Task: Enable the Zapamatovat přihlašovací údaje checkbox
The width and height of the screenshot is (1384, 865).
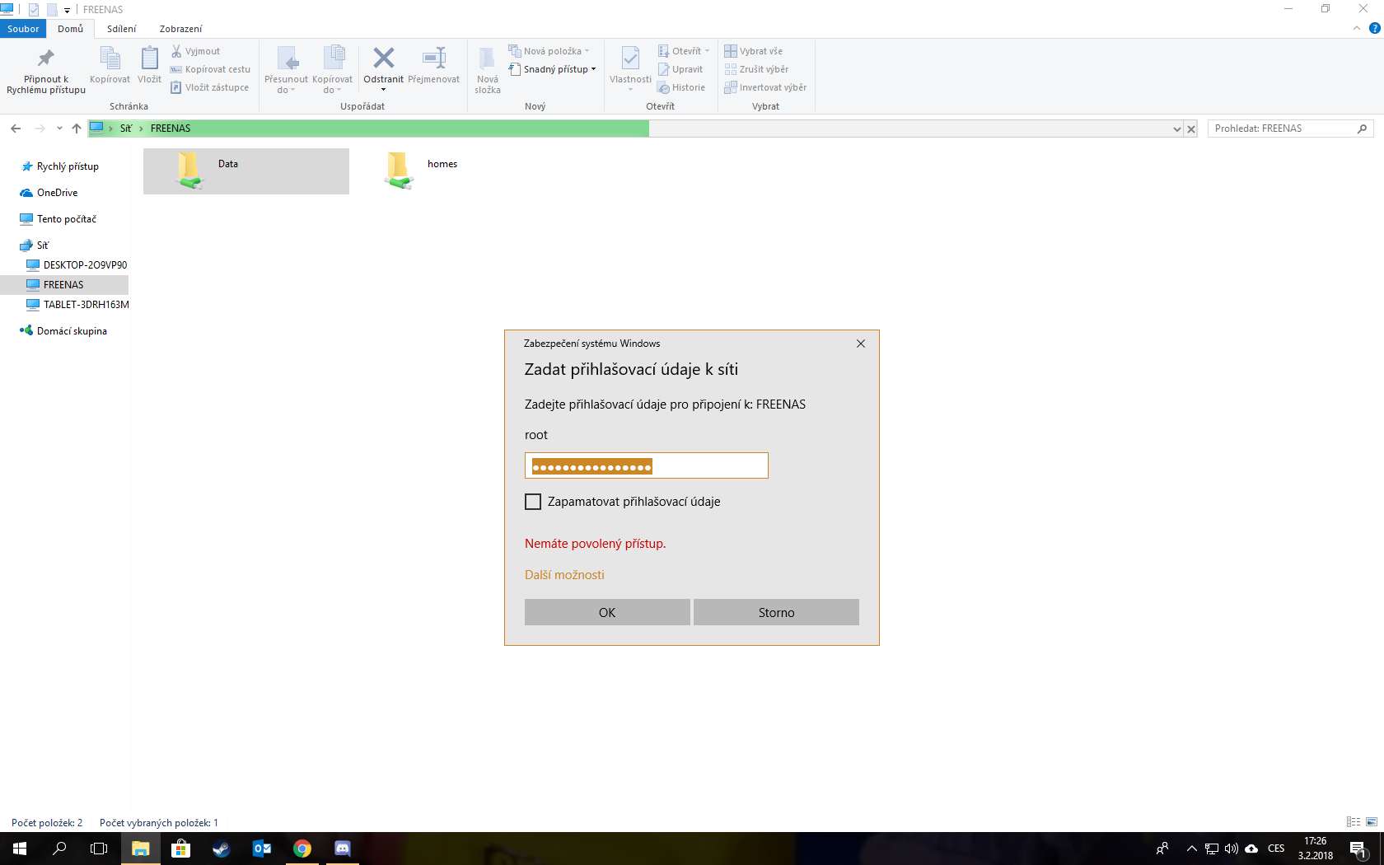Action: [x=533, y=502]
